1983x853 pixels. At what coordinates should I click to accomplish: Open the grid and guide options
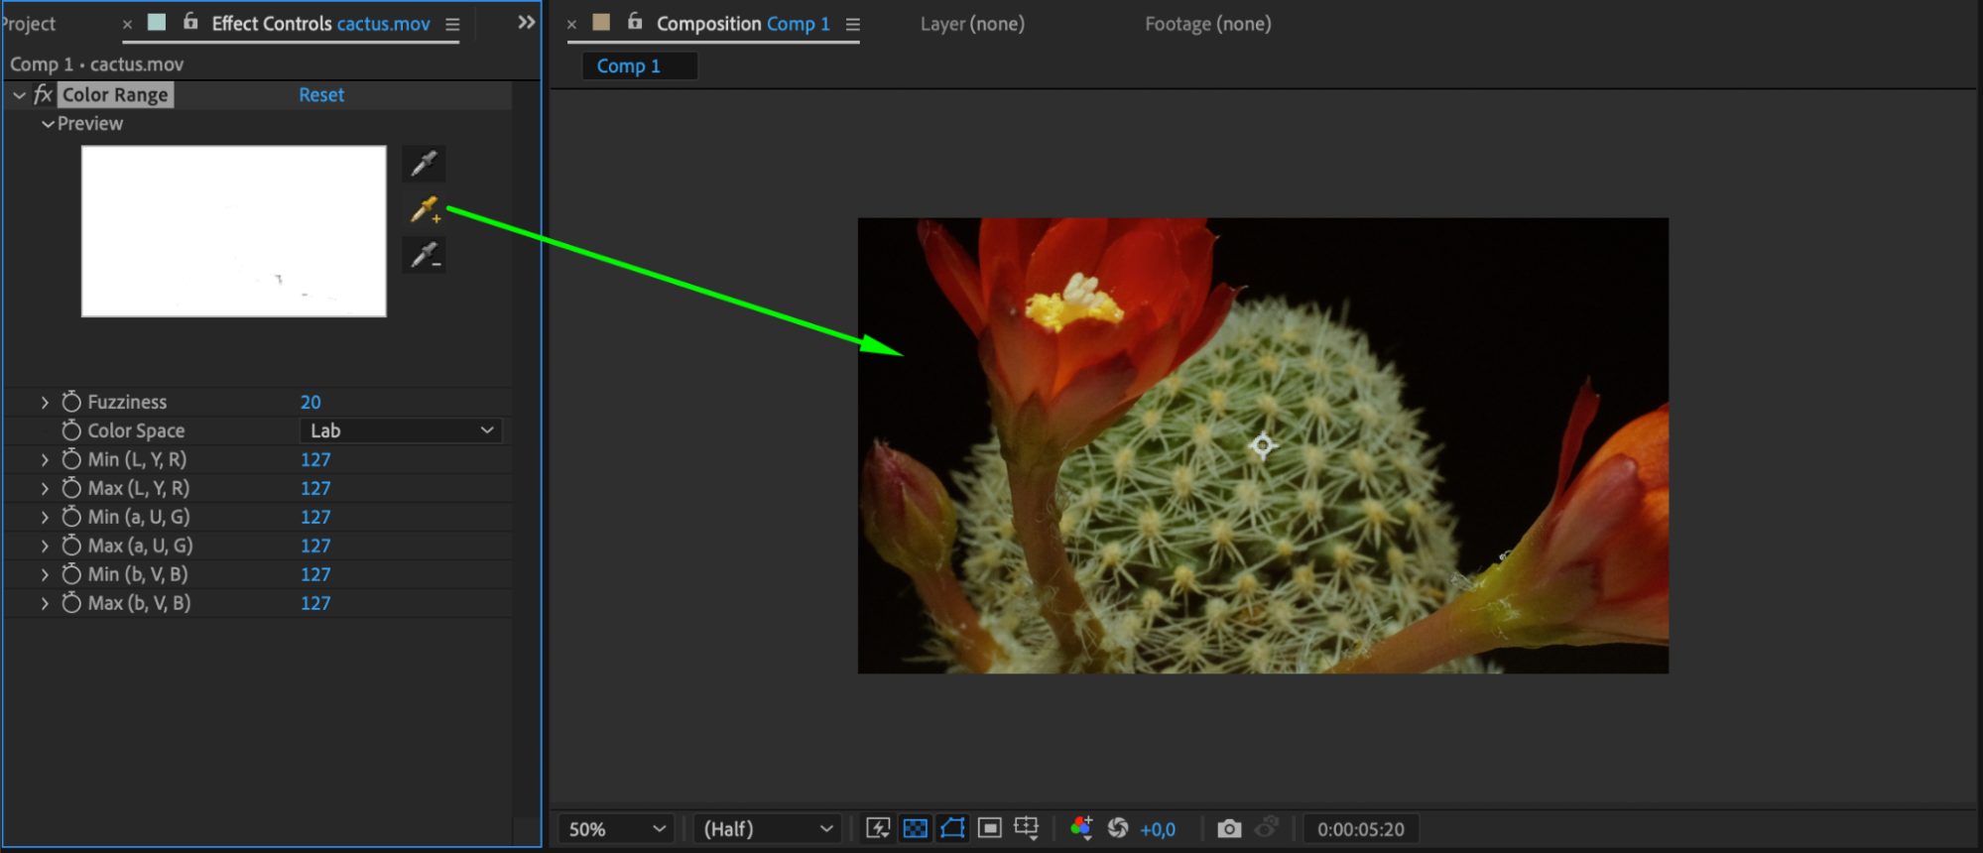[x=1027, y=828]
